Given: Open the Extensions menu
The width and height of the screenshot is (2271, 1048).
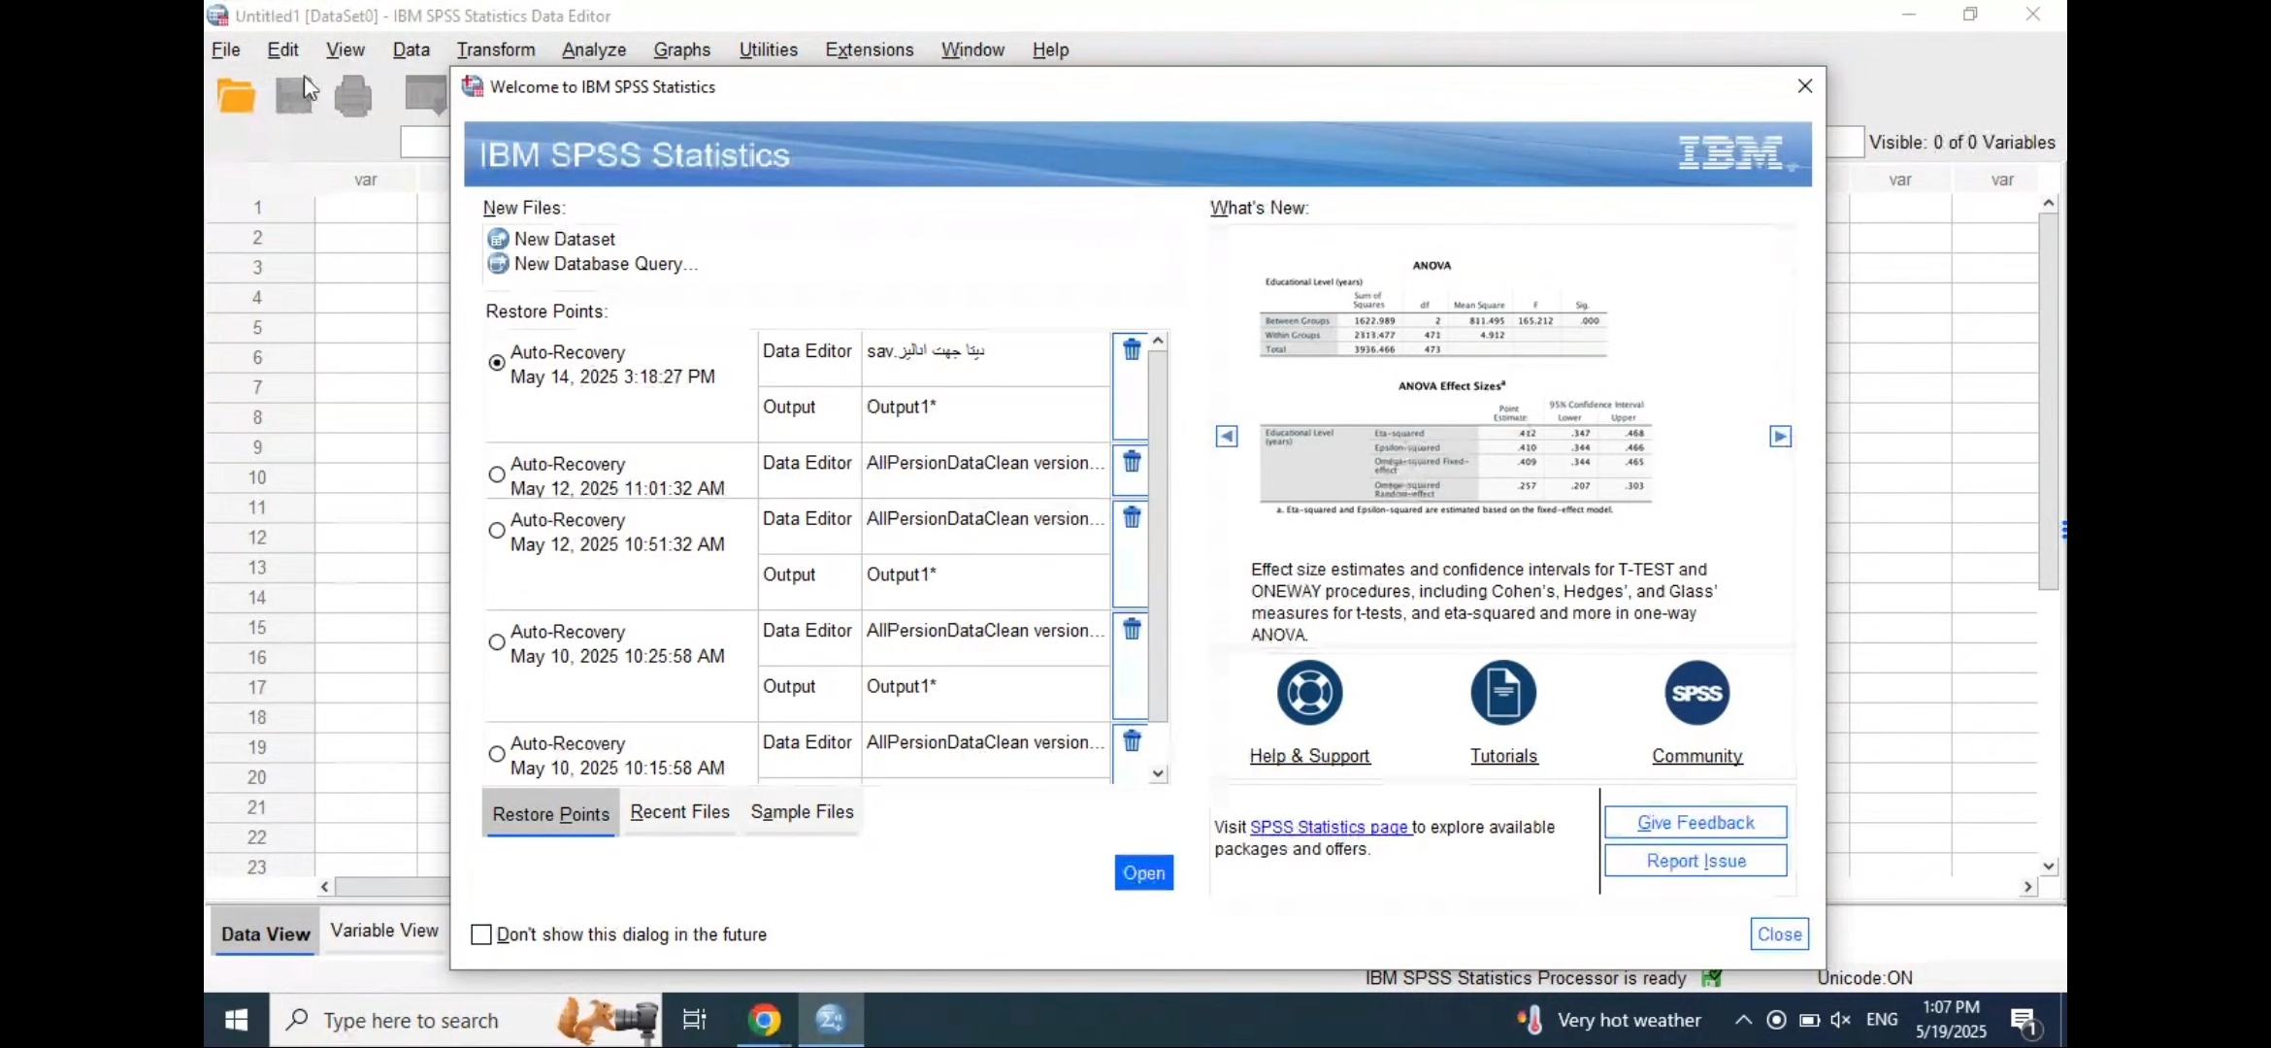Looking at the screenshot, I should point(870,49).
